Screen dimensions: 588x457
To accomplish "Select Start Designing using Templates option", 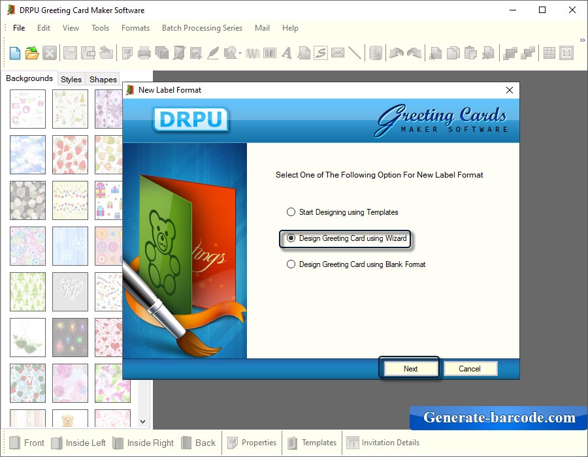I will tap(342, 212).
